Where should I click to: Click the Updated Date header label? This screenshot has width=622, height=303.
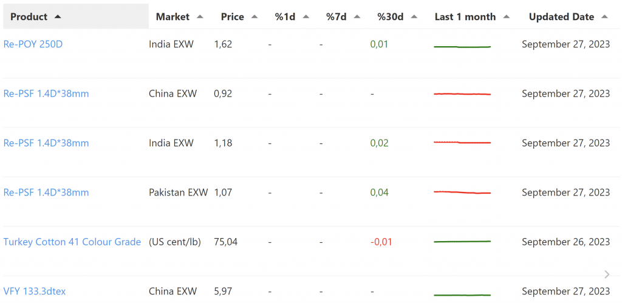pos(561,17)
